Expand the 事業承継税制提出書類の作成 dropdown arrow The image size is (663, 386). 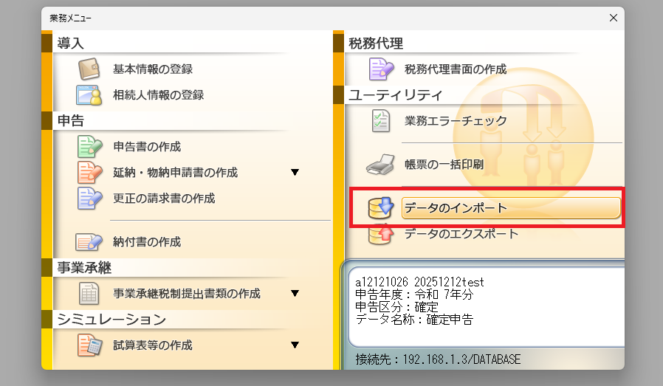click(295, 294)
